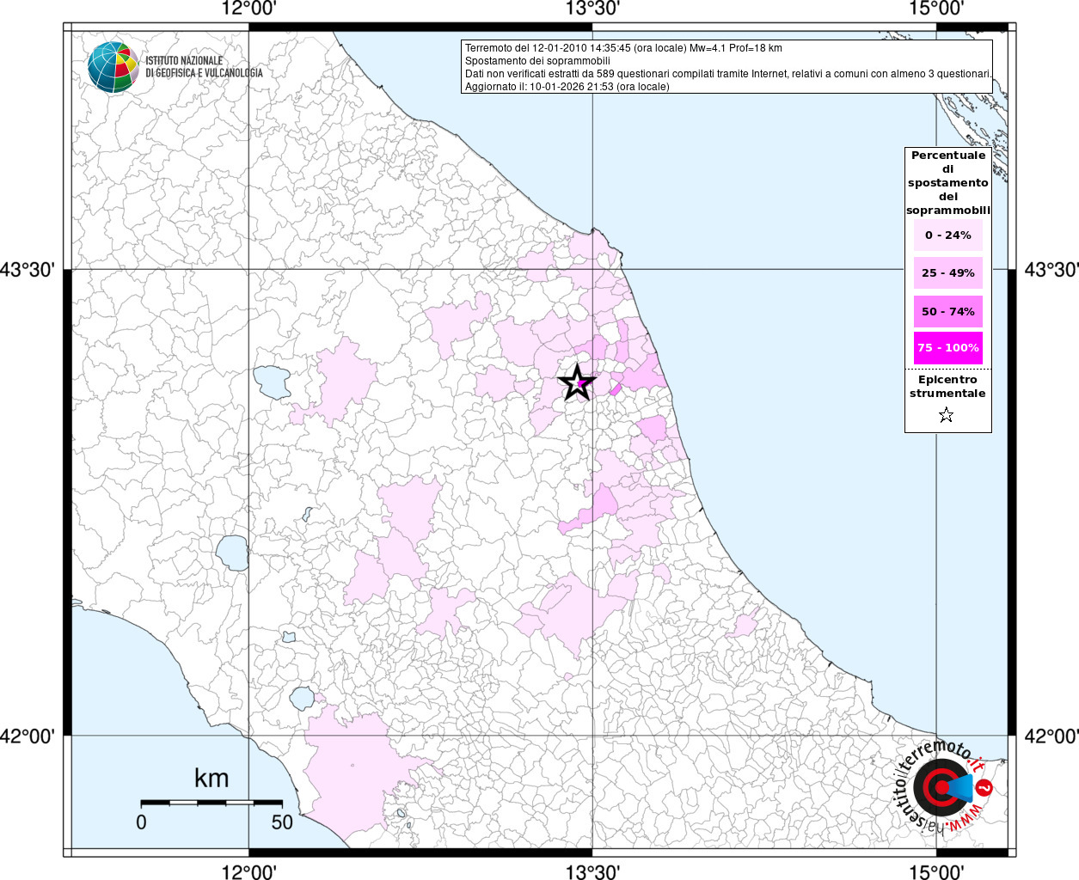Click the 'Istituto Nazionale di Geofisica e Vulcanologia' text
The height and width of the screenshot is (880, 1079).
204,67
